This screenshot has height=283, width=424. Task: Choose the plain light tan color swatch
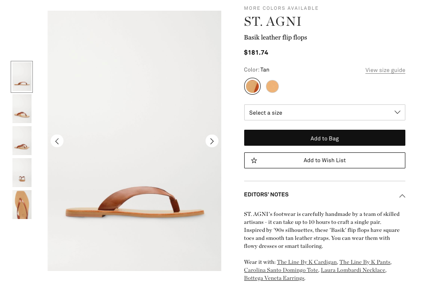pyautogui.click(x=272, y=86)
